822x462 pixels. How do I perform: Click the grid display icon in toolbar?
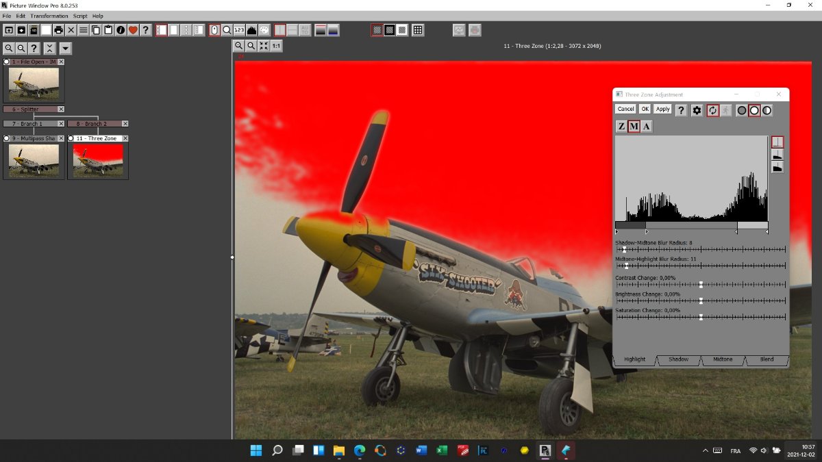click(418, 30)
